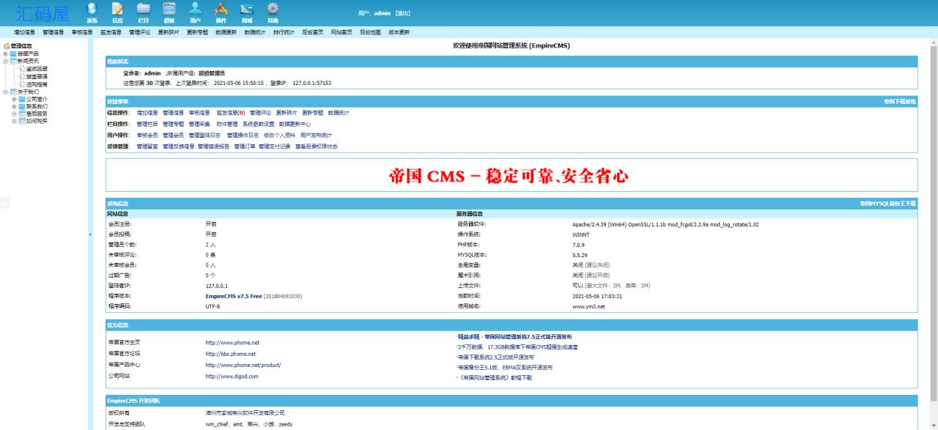Expand the 联系我们 tree node

pyautogui.click(x=14, y=106)
